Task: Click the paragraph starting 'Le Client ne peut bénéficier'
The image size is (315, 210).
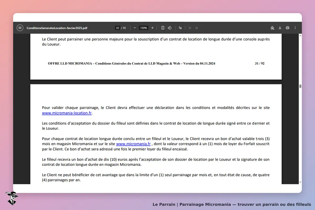Action: click(156, 177)
